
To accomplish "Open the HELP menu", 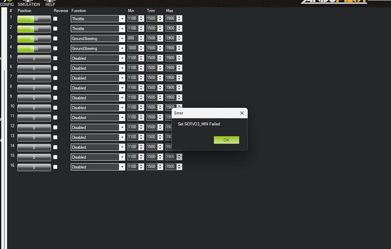I will pos(50,4).
